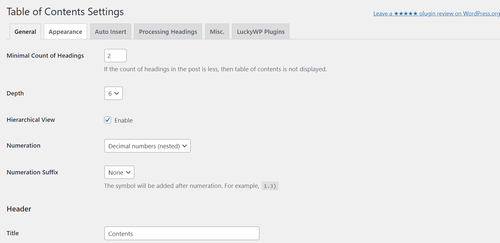
Task: Click the Header section heading
Action: point(19,209)
